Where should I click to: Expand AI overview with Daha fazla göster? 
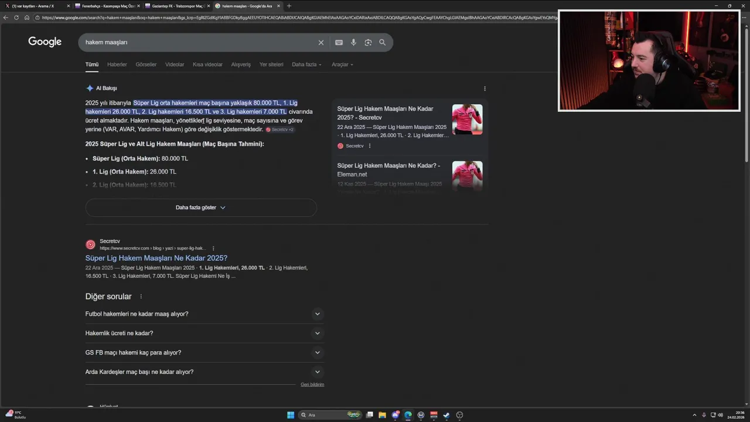(x=201, y=207)
